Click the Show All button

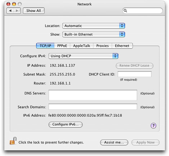34,11
